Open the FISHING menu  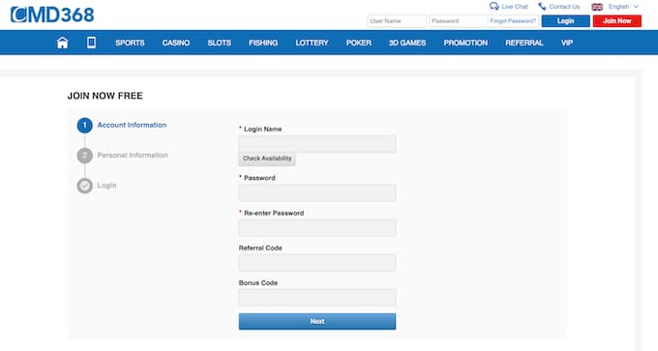pyautogui.click(x=263, y=43)
